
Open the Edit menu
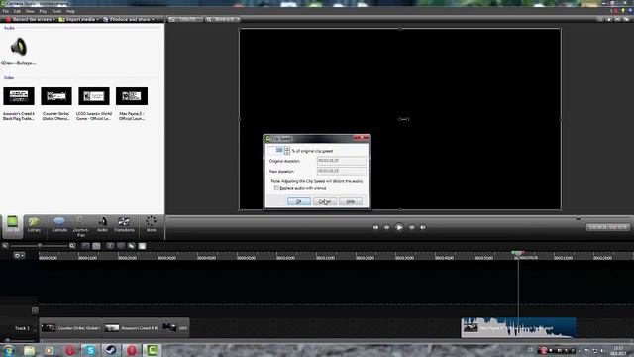point(17,11)
